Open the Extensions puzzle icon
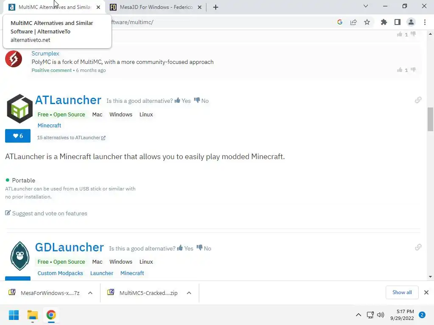 pos(384,22)
